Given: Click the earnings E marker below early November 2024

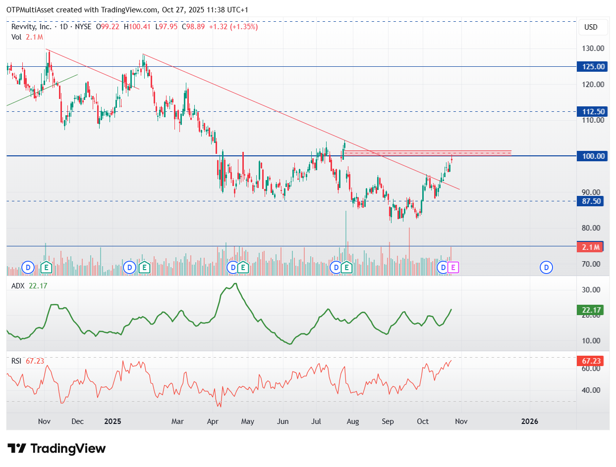Looking at the screenshot, I should tap(46, 268).
